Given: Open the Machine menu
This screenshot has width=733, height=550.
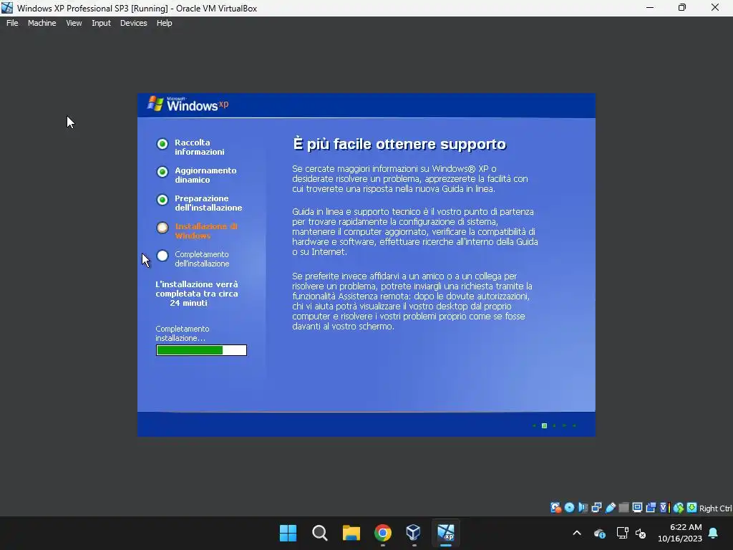Looking at the screenshot, I should tap(42, 23).
